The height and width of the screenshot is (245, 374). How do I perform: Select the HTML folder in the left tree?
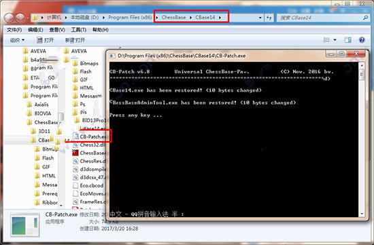(45, 176)
